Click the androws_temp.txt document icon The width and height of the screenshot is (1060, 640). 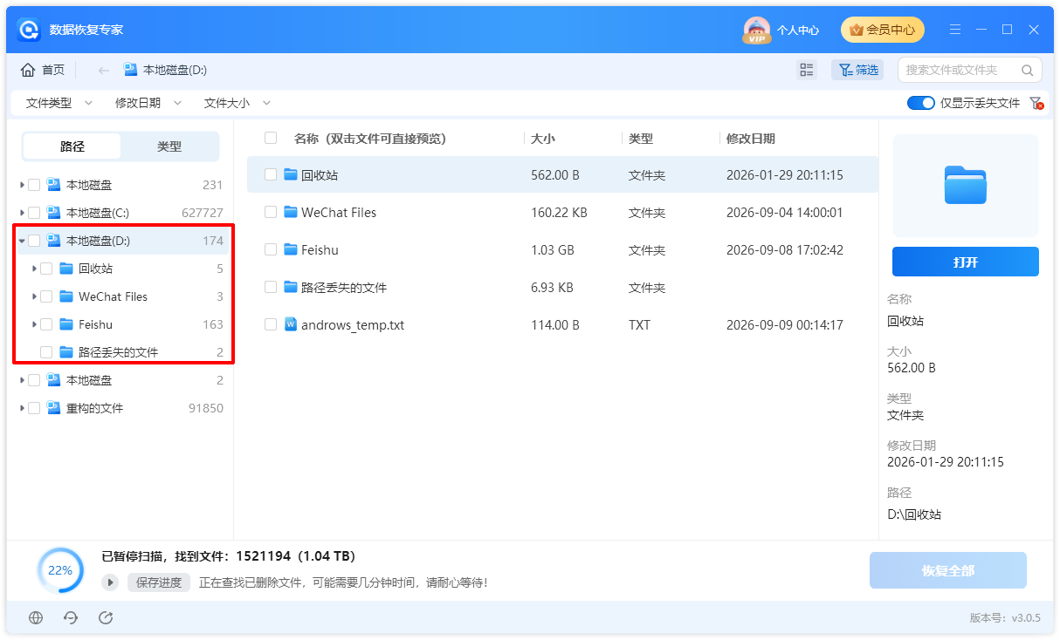pyautogui.click(x=292, y=324)
